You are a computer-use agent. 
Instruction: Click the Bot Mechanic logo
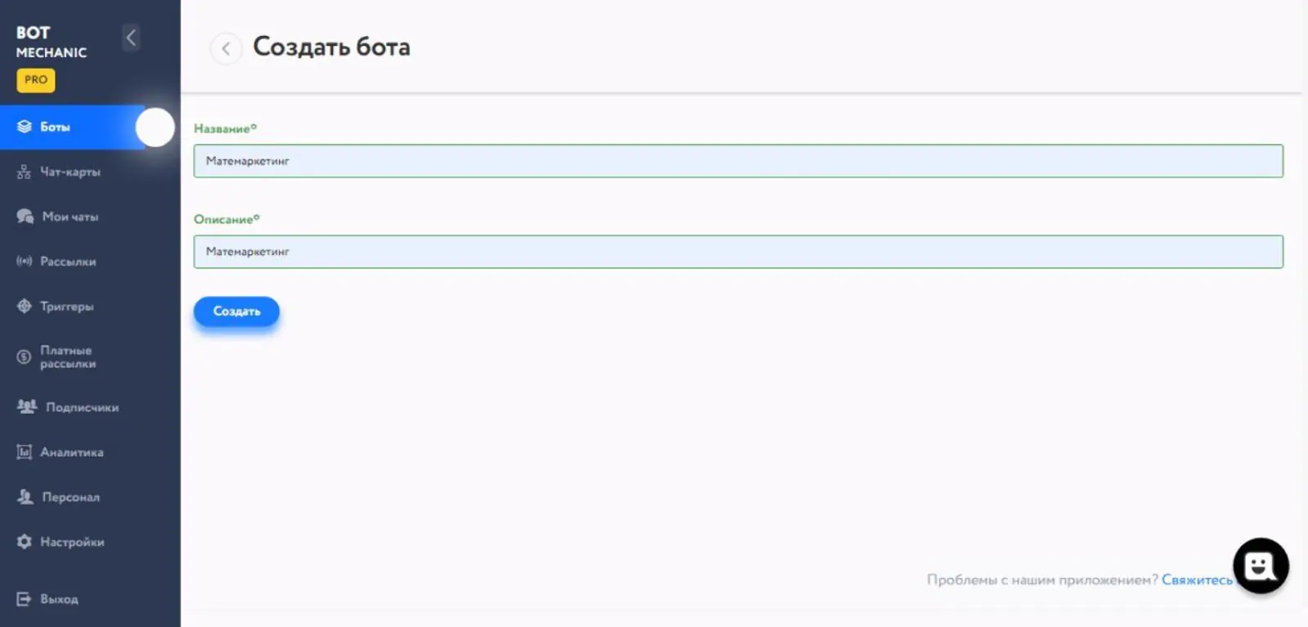[x=51, y=42]
